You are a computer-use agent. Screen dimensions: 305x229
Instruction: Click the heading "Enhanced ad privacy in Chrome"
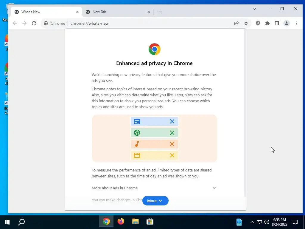155,63
